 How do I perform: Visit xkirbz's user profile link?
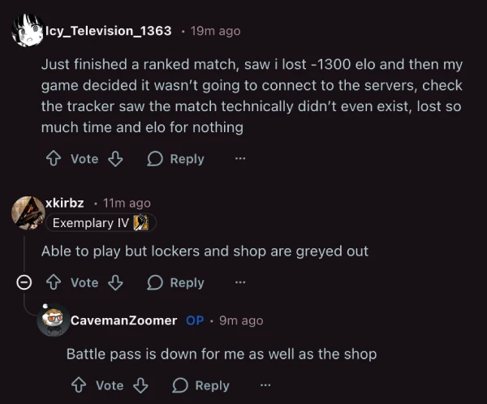64,203
